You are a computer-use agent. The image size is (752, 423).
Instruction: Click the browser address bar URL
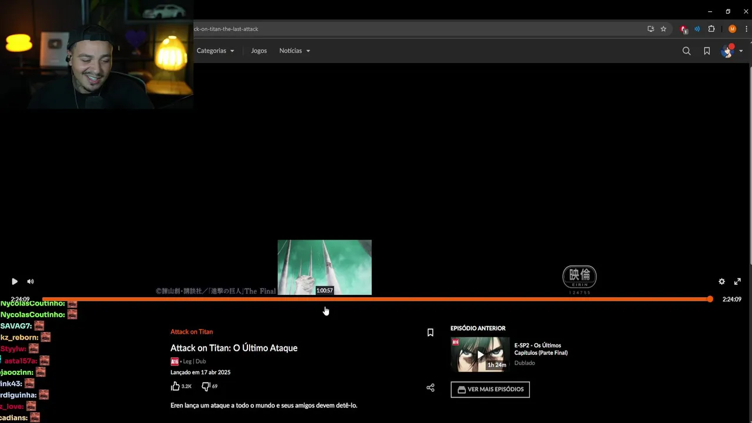coord(226,29)
